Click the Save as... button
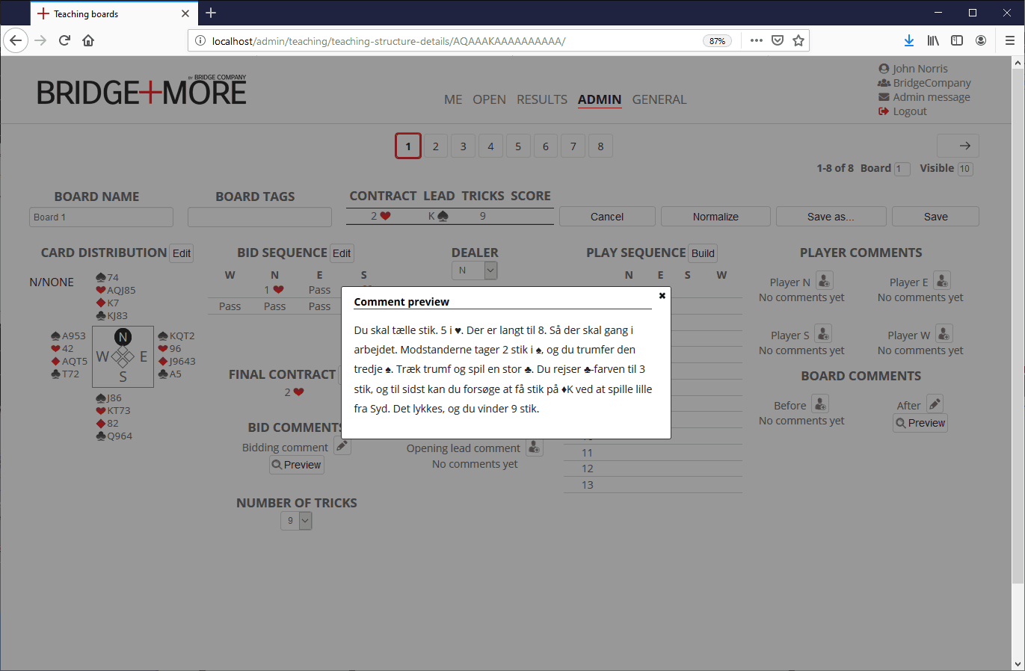The height and width of the screenshot is (671, 1025). click(x=831, y=217)
